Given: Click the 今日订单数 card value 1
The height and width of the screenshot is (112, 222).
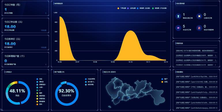Looking at the screenshot, I should [x=5, y=10].
